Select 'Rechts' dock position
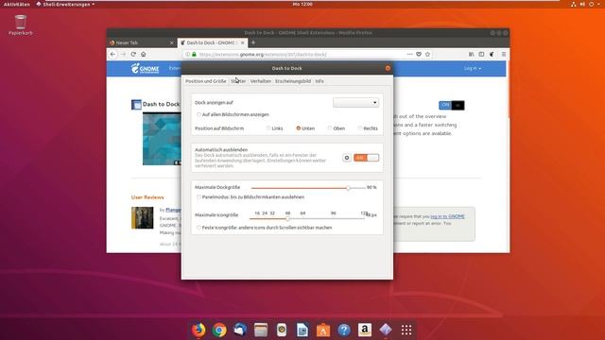 point(359,128)
